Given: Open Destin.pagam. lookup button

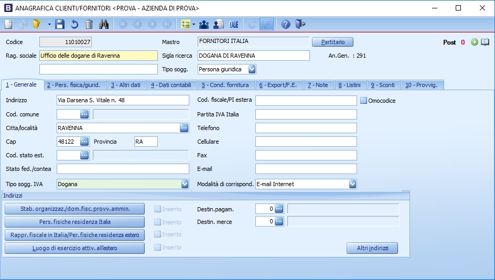Looking at the screenshot, I should point(279,209).
